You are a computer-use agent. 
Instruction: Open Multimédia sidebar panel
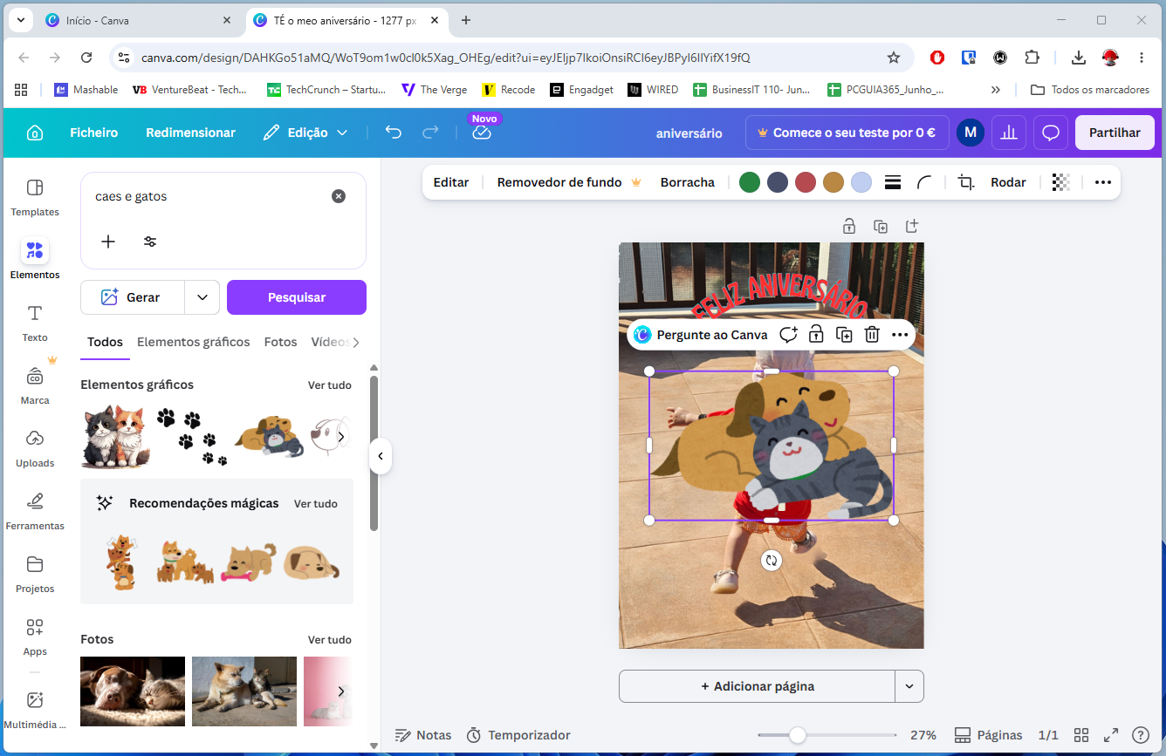pyautogui.click(x=35, y=709)
